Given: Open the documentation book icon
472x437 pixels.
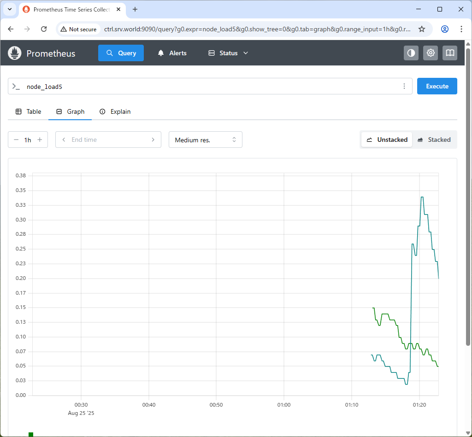Looking at the screenshot, I should click(450, 53).
